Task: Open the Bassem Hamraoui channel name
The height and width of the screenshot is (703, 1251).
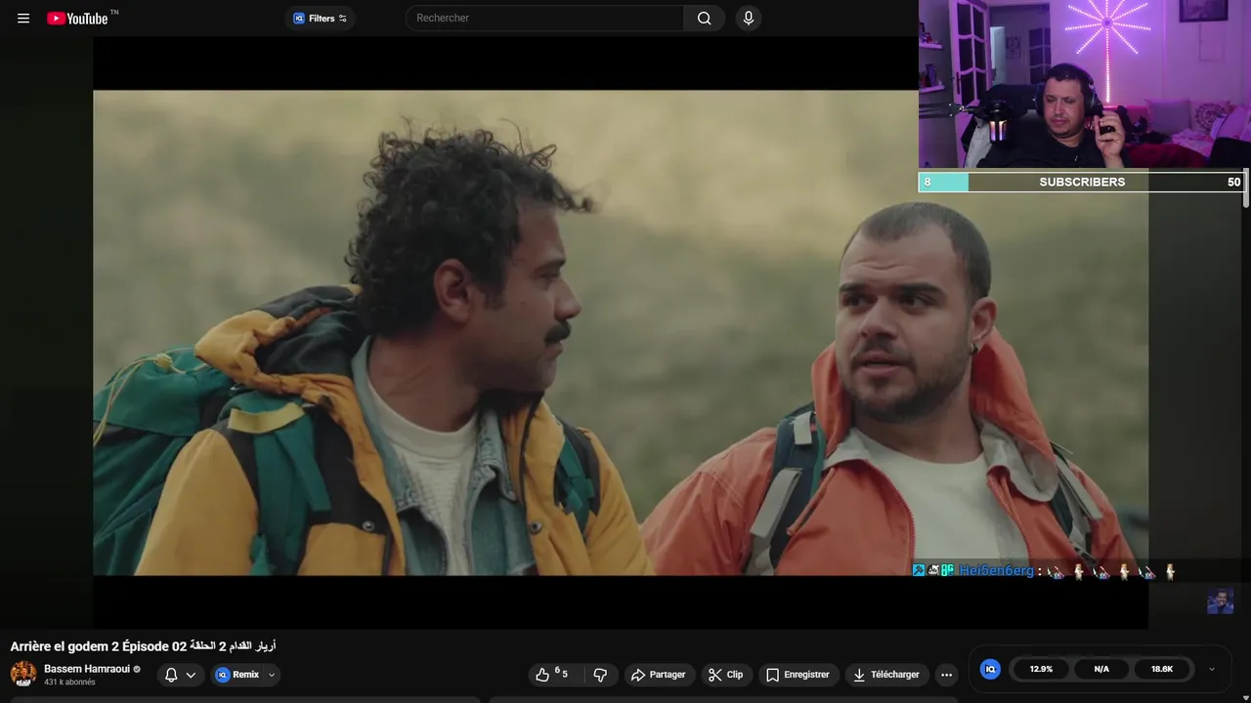Action: tap(87, 669)
